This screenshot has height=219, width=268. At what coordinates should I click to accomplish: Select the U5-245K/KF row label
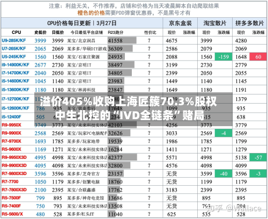click(x=14, y=57)
